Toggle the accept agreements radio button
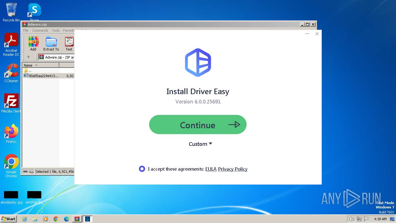 coord(142,169)
